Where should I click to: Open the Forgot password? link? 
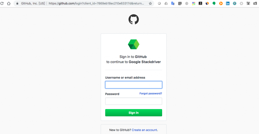(150, 93)
